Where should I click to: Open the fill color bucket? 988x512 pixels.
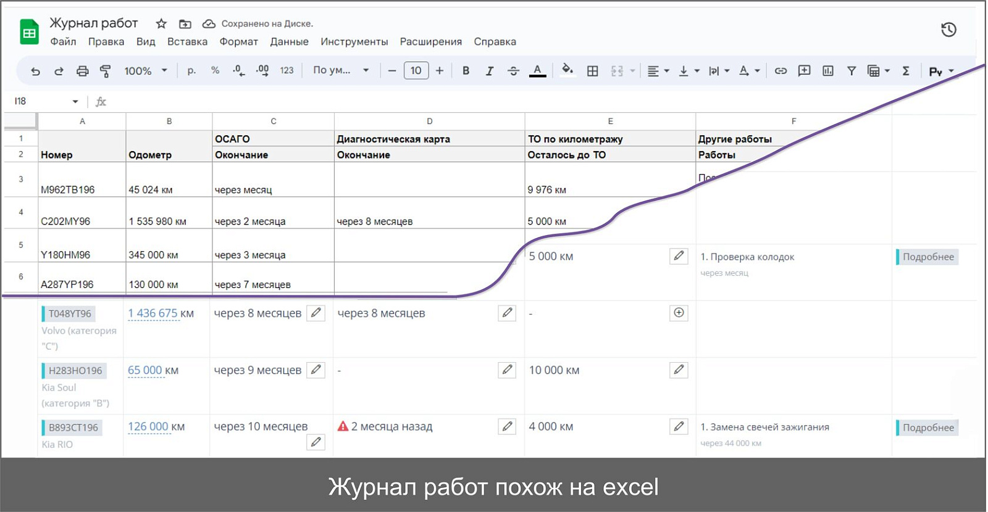[x=567, y=70]
